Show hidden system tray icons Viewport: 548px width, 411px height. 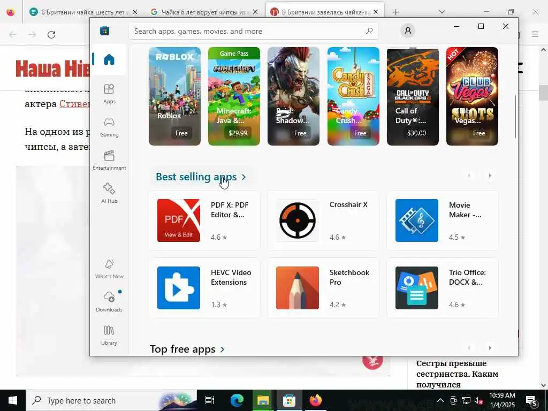click(440, 400)
